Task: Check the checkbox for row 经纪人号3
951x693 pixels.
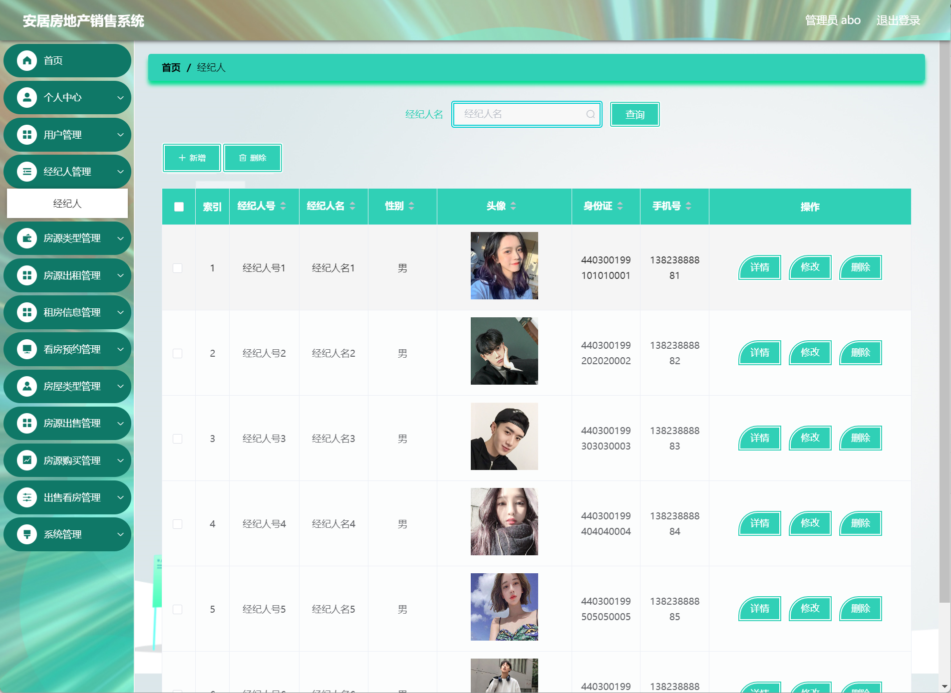Action: (177, 439)
